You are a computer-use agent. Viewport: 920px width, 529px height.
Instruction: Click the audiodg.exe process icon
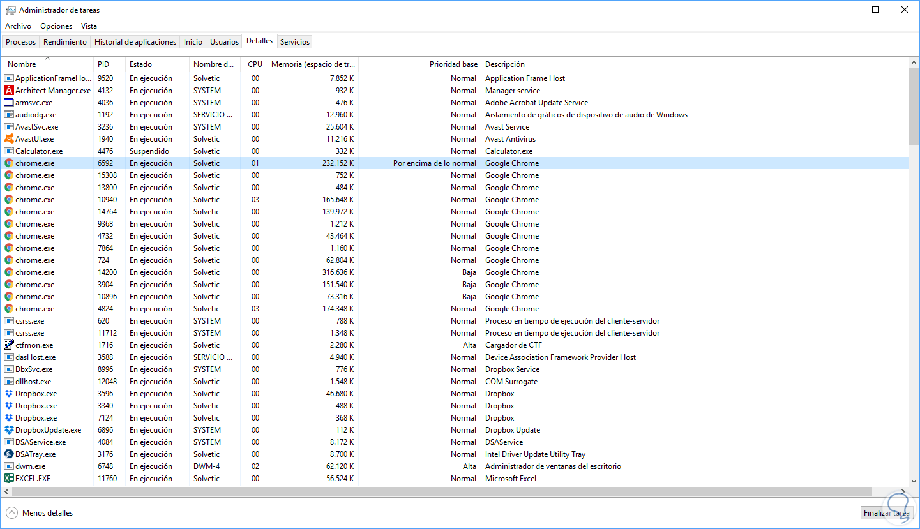point(9,115)
